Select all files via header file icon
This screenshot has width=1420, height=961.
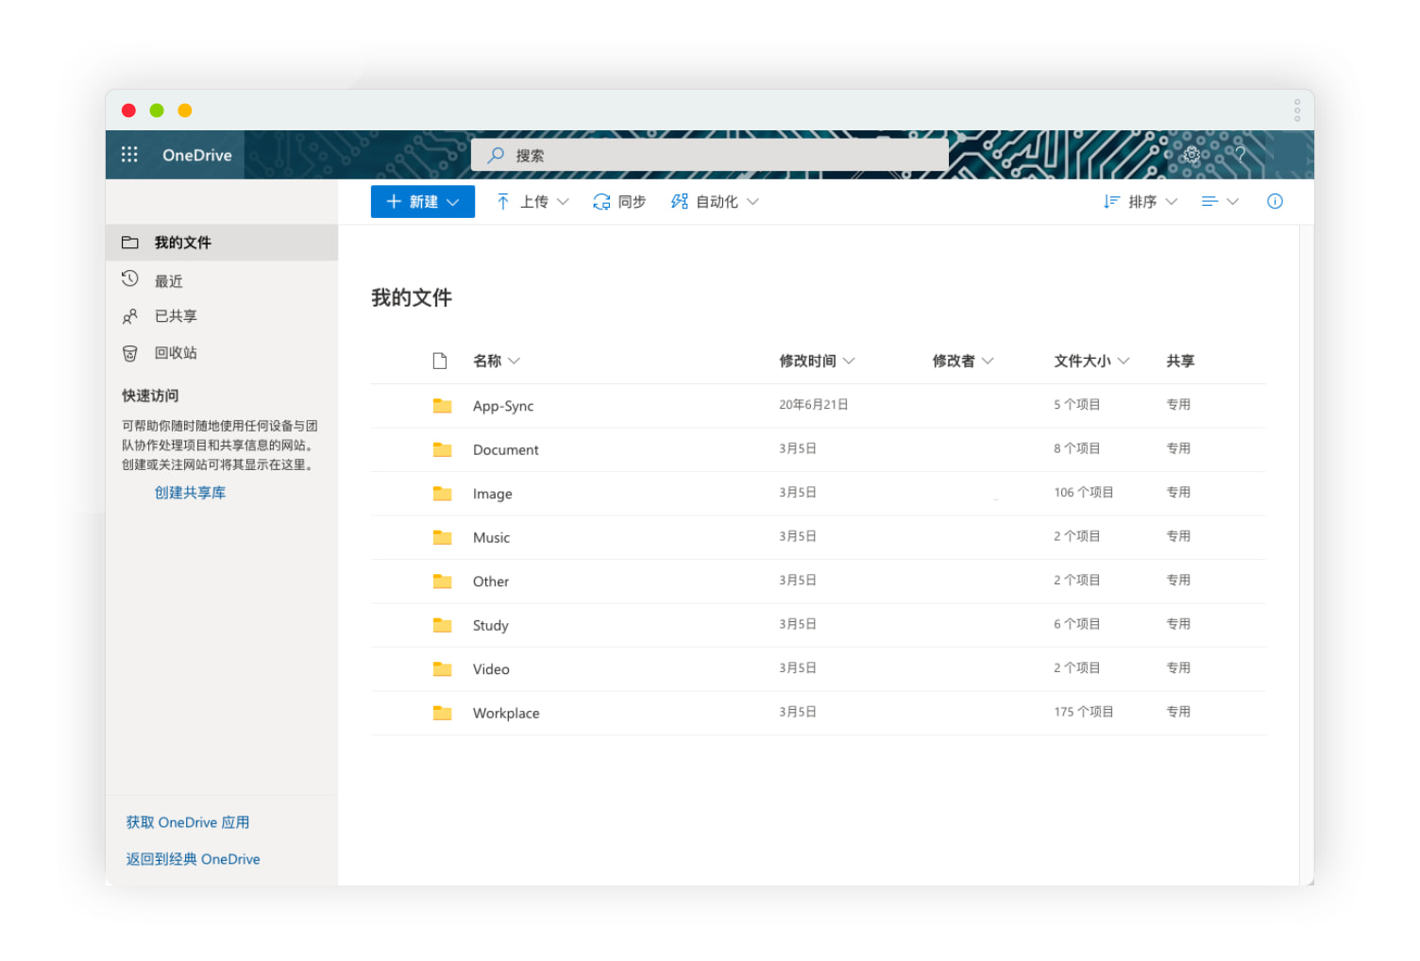(x=439, y=360)
